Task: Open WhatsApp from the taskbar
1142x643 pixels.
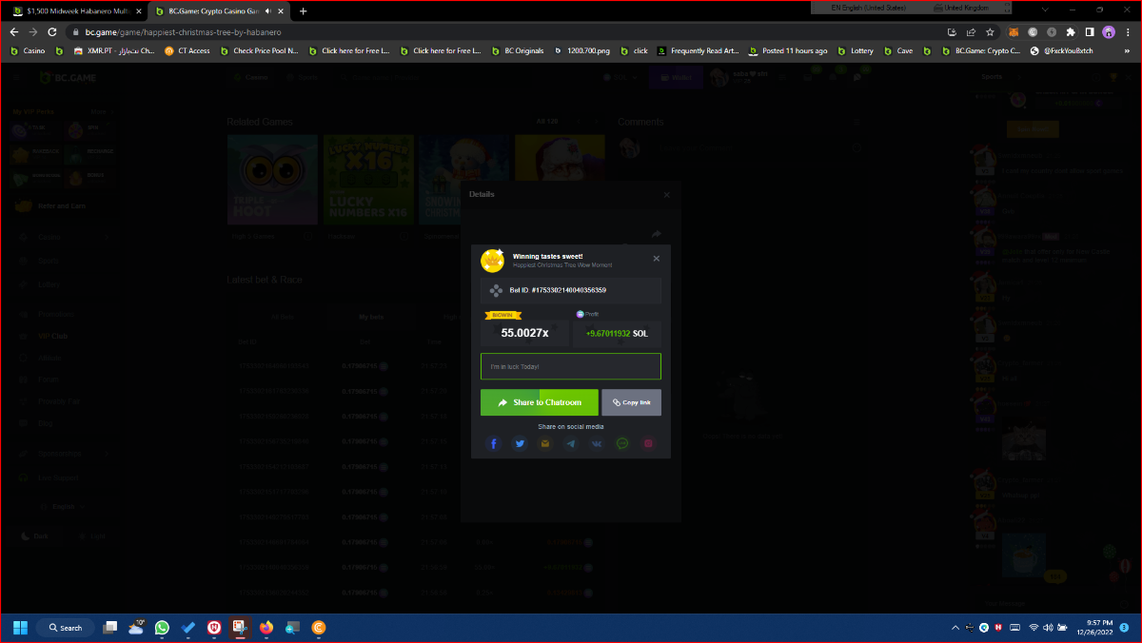Action: [x=162, y=628]
